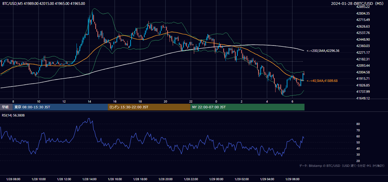Click the '2024-01-28 のBTC/USD（M5）' title
Image resolution: width=388 pixels, height=182 pixels.
358,4
